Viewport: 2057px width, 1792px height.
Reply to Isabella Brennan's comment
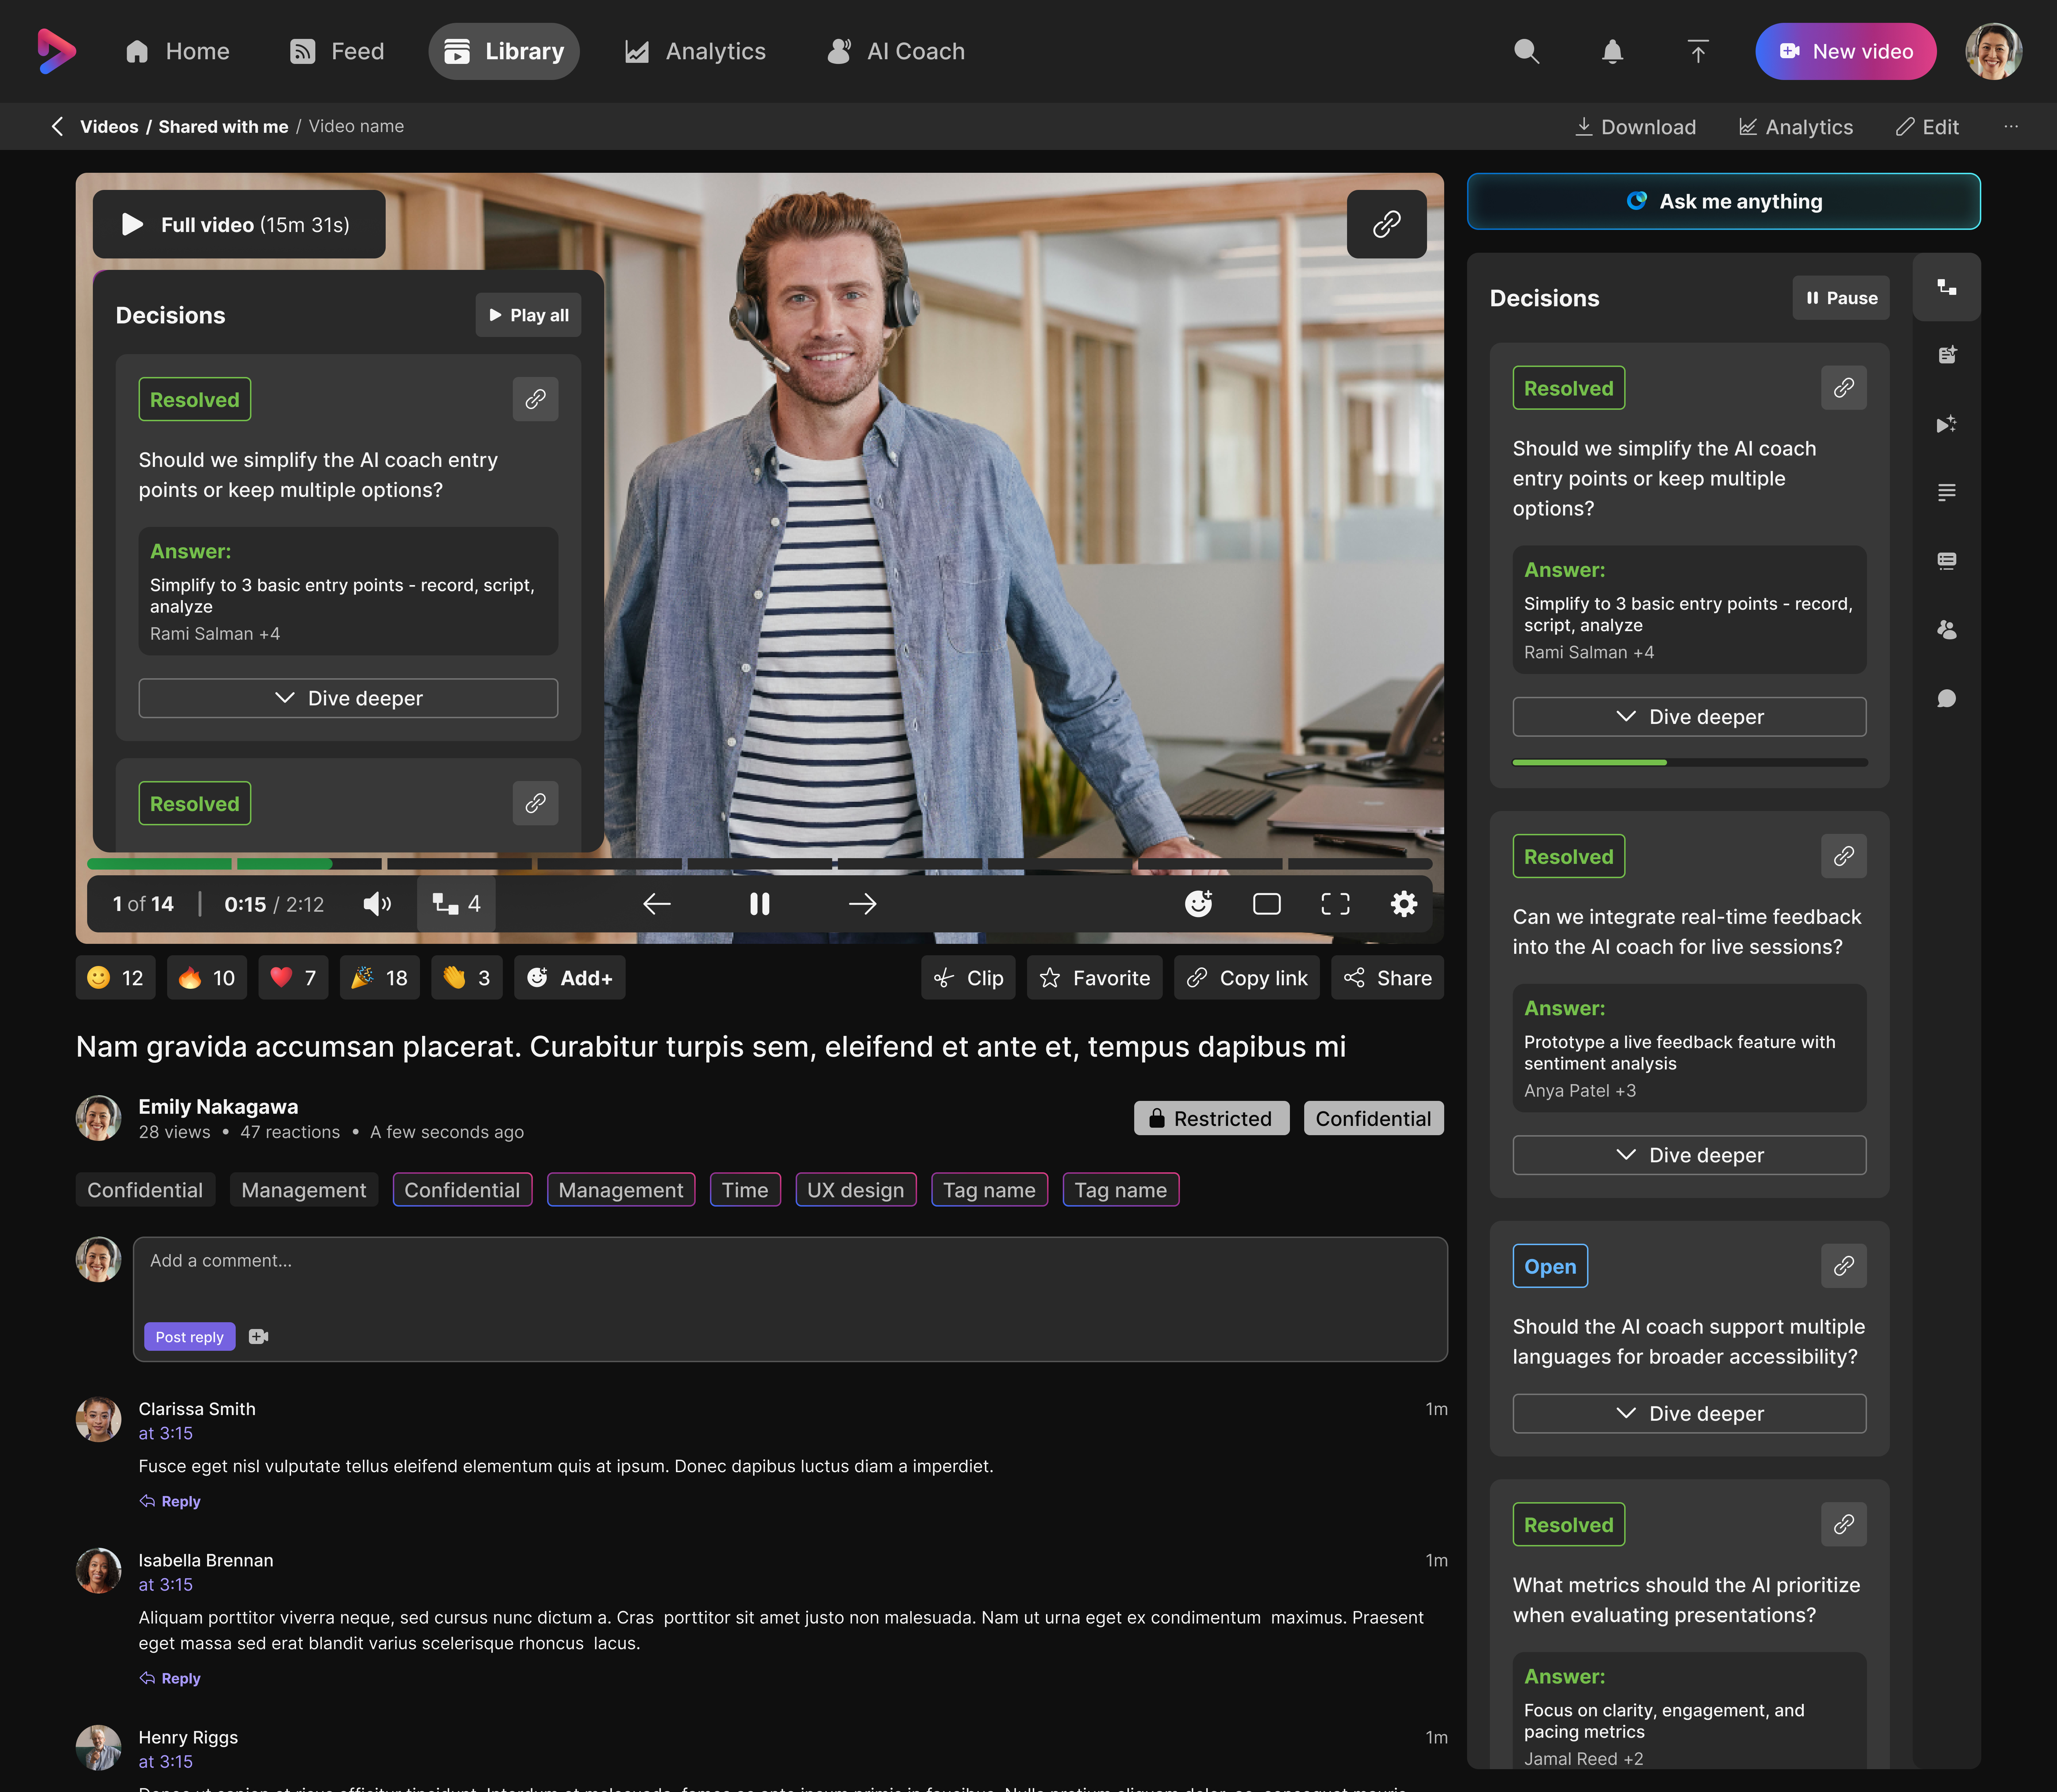tap(170, 1678)
